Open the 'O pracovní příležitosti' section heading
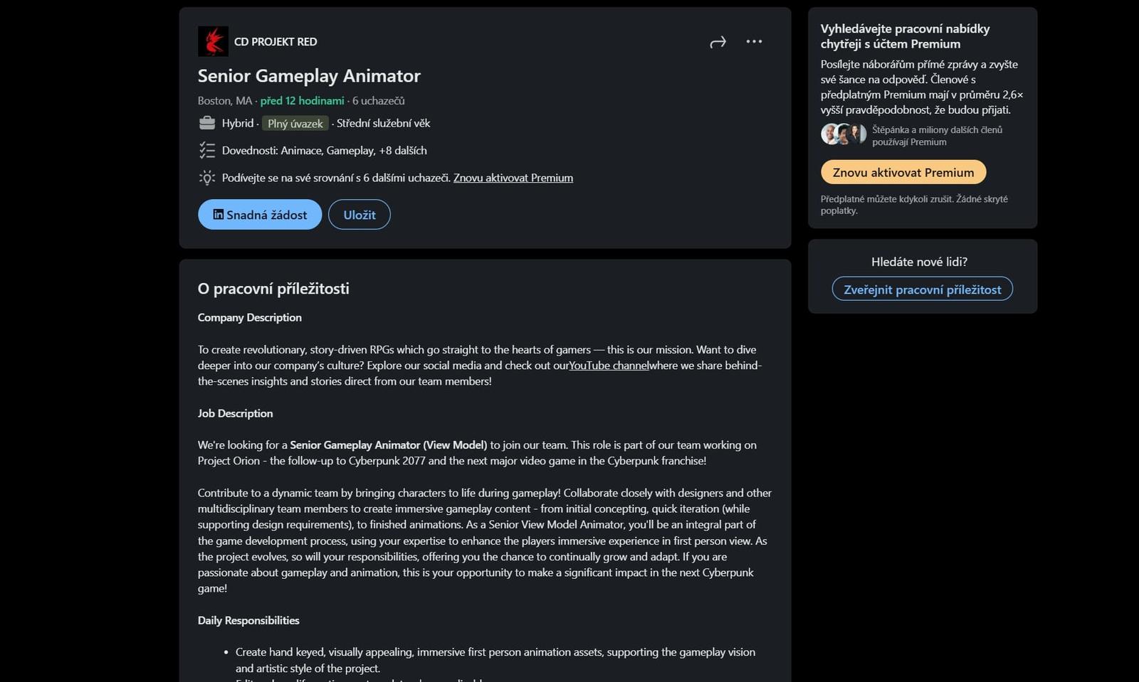This screenshot has height=682, width=1139. tap(273, 289)
